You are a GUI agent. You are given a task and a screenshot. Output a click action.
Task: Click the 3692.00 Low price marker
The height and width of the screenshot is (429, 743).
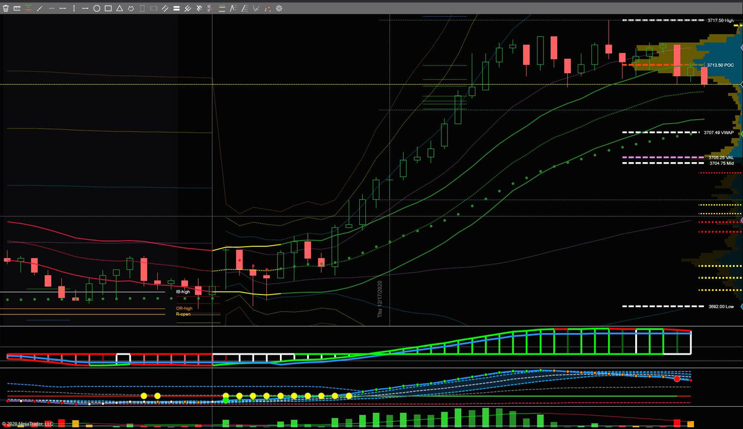pos(721,306)
